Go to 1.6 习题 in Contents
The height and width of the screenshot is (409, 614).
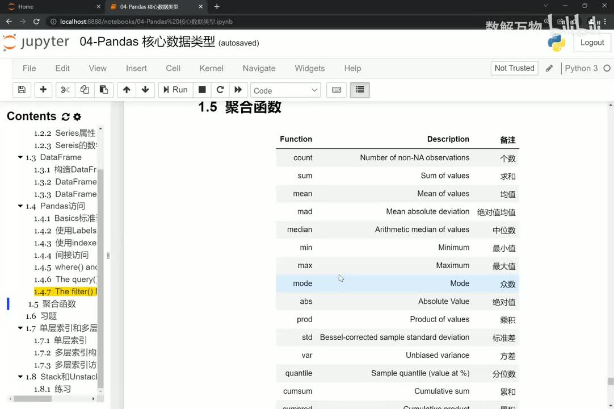[x=41, y=316]
